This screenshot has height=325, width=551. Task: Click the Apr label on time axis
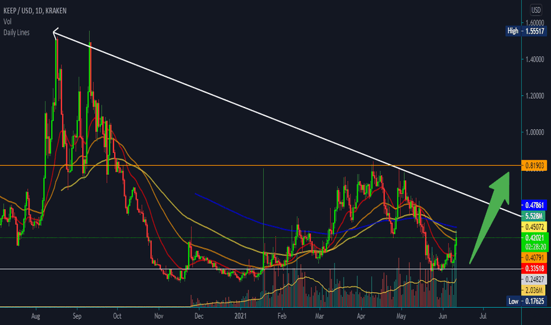[361, 316]
